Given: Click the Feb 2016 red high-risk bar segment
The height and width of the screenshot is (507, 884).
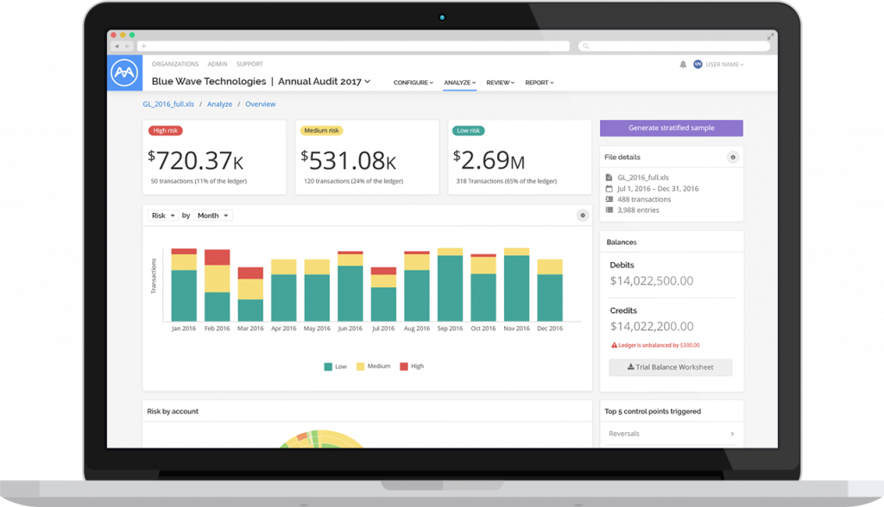Looking at the screenshot, I should [x=217, y=257].
